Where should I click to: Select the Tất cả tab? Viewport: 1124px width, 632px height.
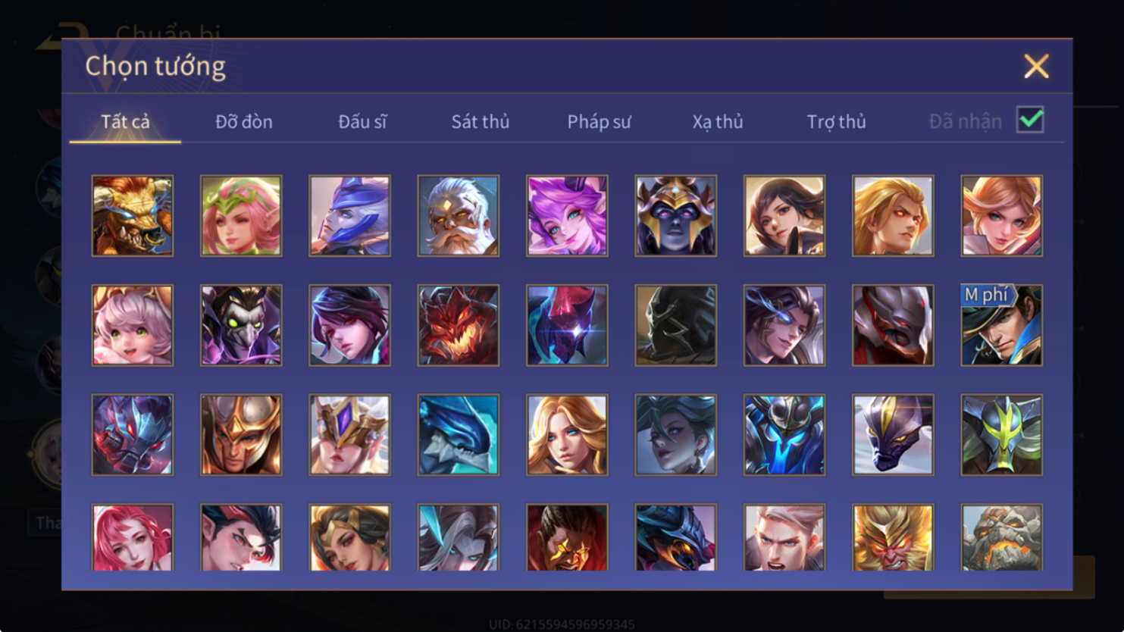pos(126,121)
